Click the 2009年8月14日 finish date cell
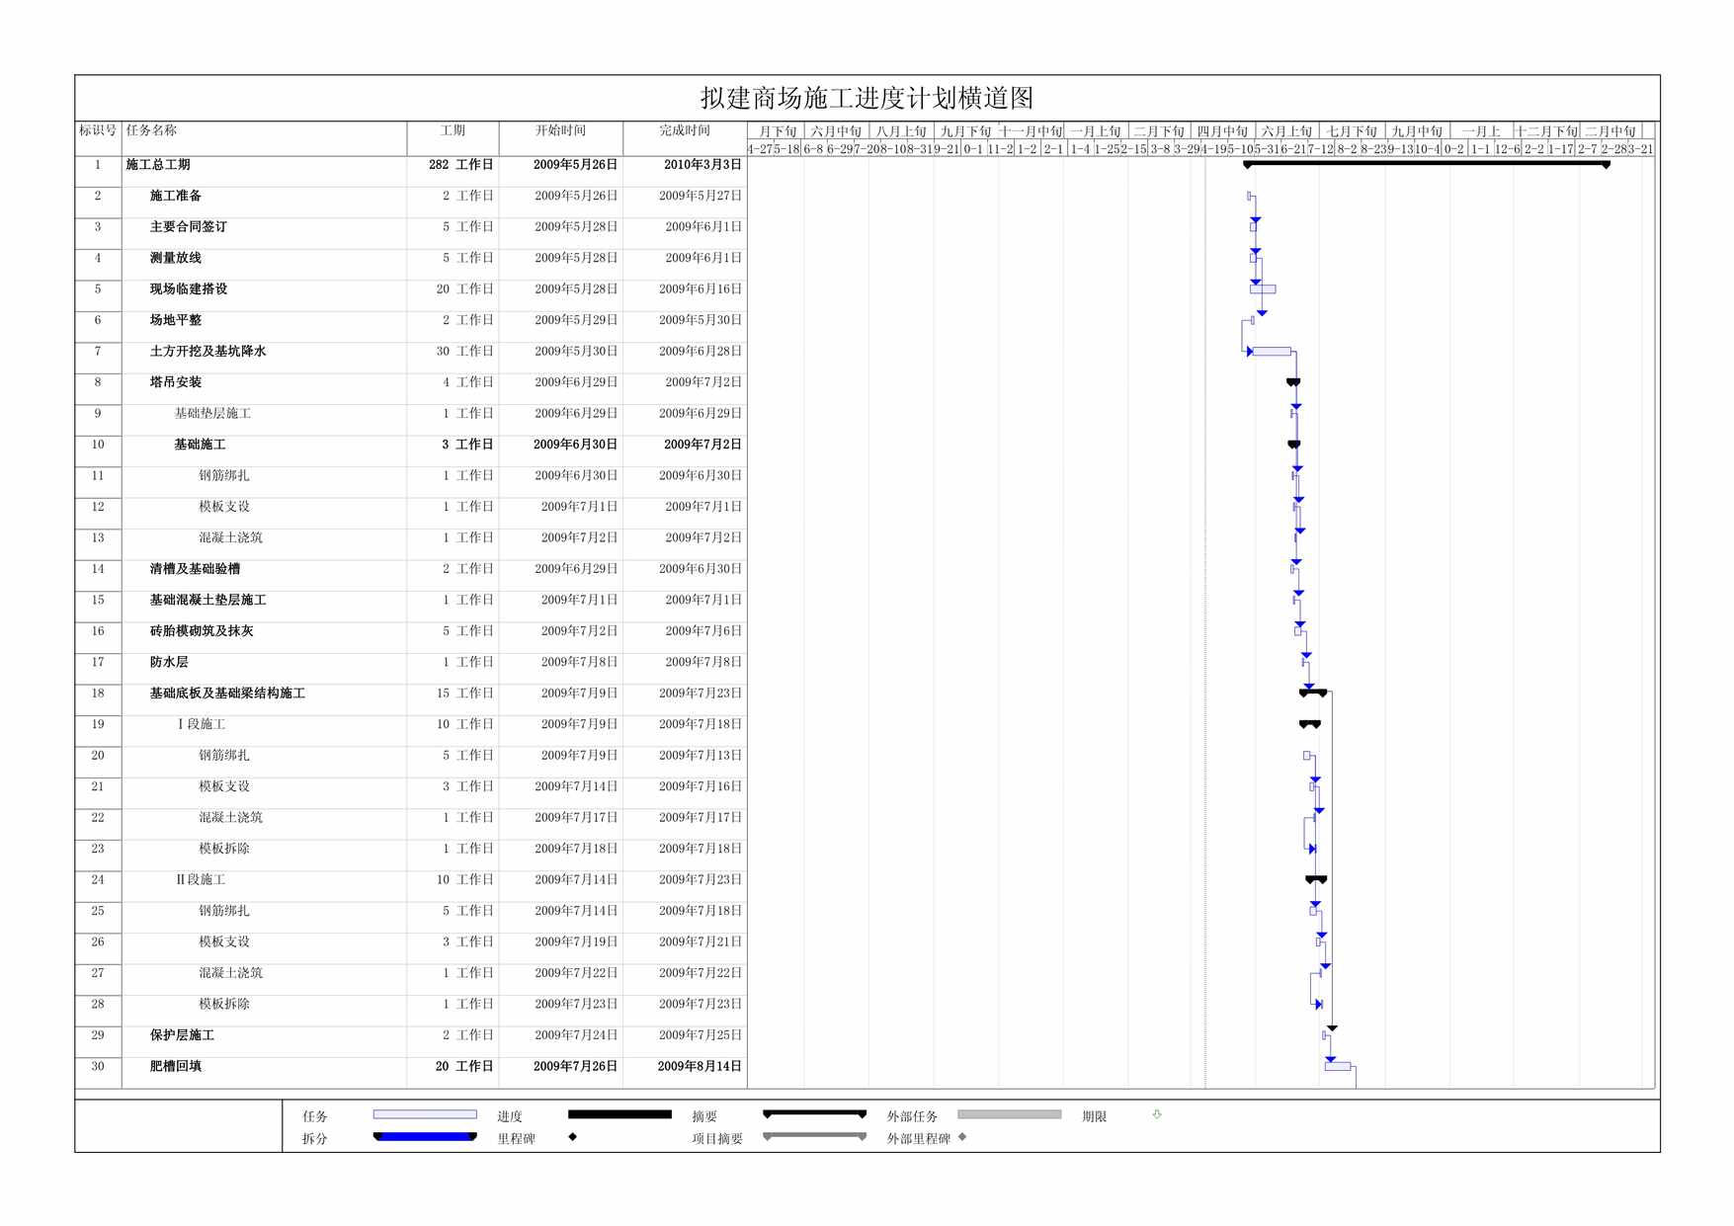The width and height of the screenshot is (1734, 1226). pos(700,1067)
